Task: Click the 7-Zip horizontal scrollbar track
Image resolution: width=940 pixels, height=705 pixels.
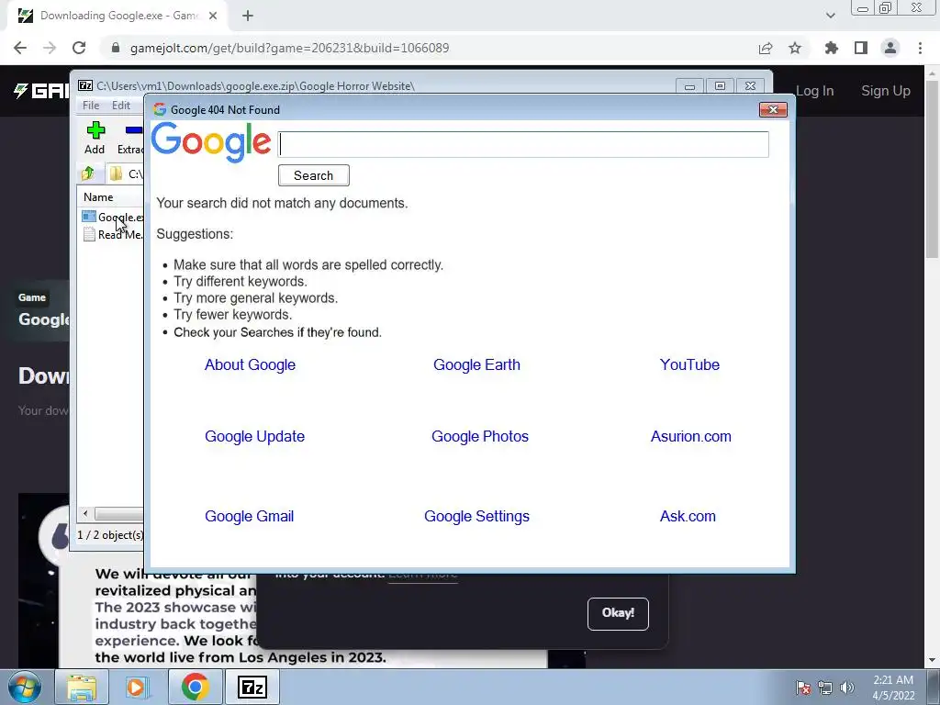Action: click(x=118, y=514)
